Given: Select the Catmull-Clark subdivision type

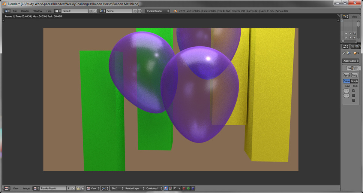Looking at the screenshot, I should 346,81.
